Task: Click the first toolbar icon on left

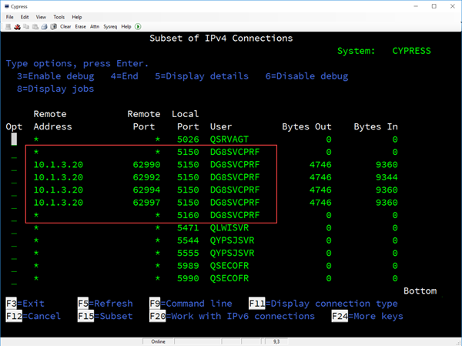Action: [x=6, y=26]
